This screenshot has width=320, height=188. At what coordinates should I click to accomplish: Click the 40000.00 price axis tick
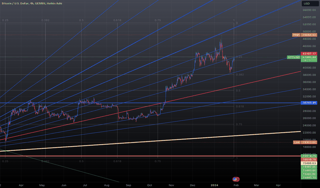(309, 68)
